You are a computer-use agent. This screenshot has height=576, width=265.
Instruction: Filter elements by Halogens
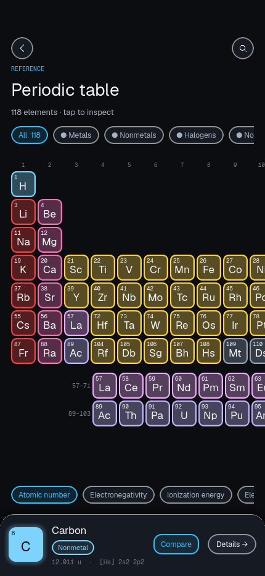pyautogui.click(x=196, y=135)
